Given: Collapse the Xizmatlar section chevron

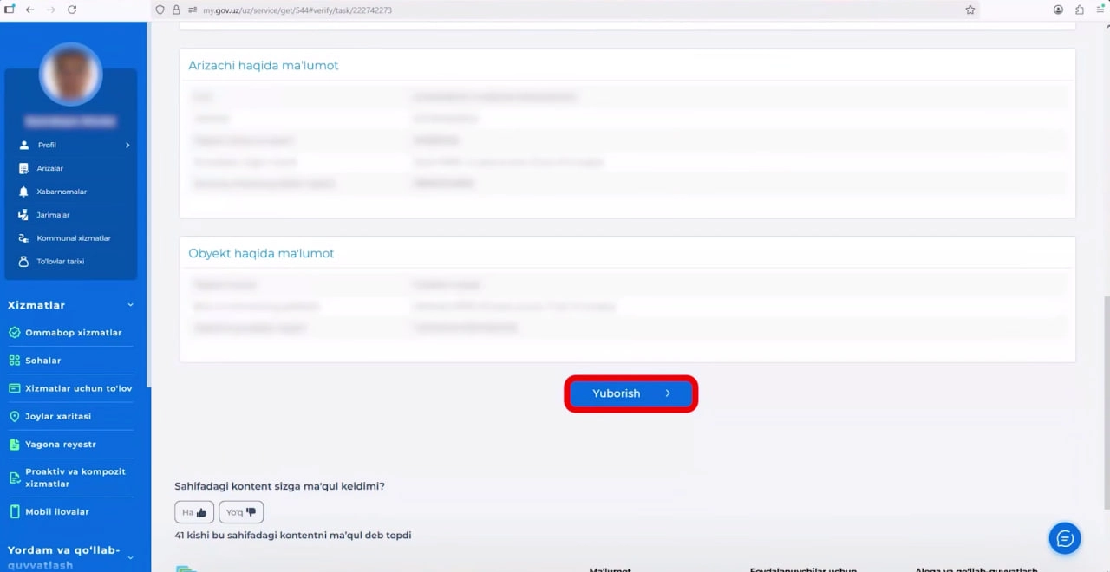Looking at the screenshot, I should click(x=131, y=305).
